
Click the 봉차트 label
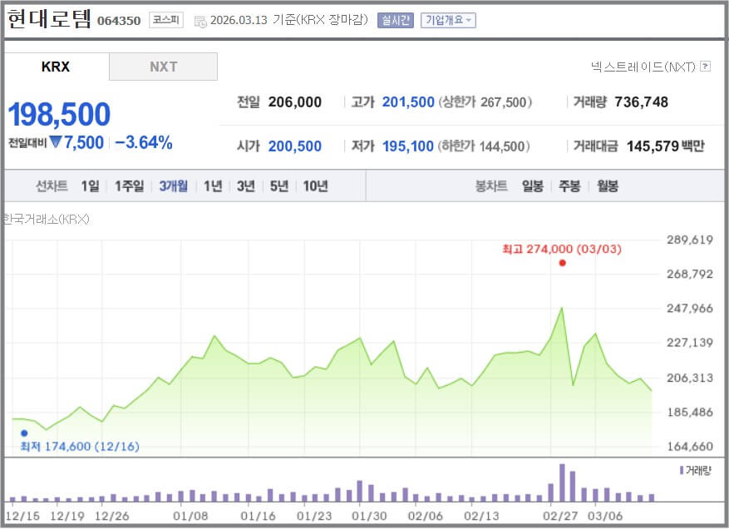point(491,186)
